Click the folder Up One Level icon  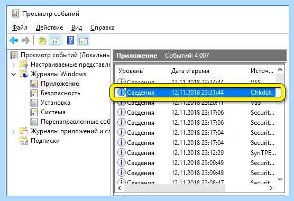click(42, 41)
